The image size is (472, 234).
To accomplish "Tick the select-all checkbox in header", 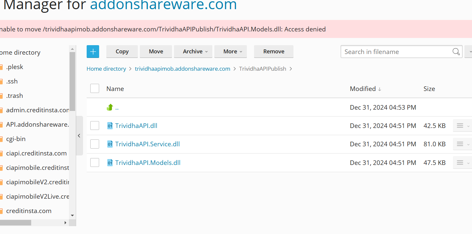I will pos(95,89).
